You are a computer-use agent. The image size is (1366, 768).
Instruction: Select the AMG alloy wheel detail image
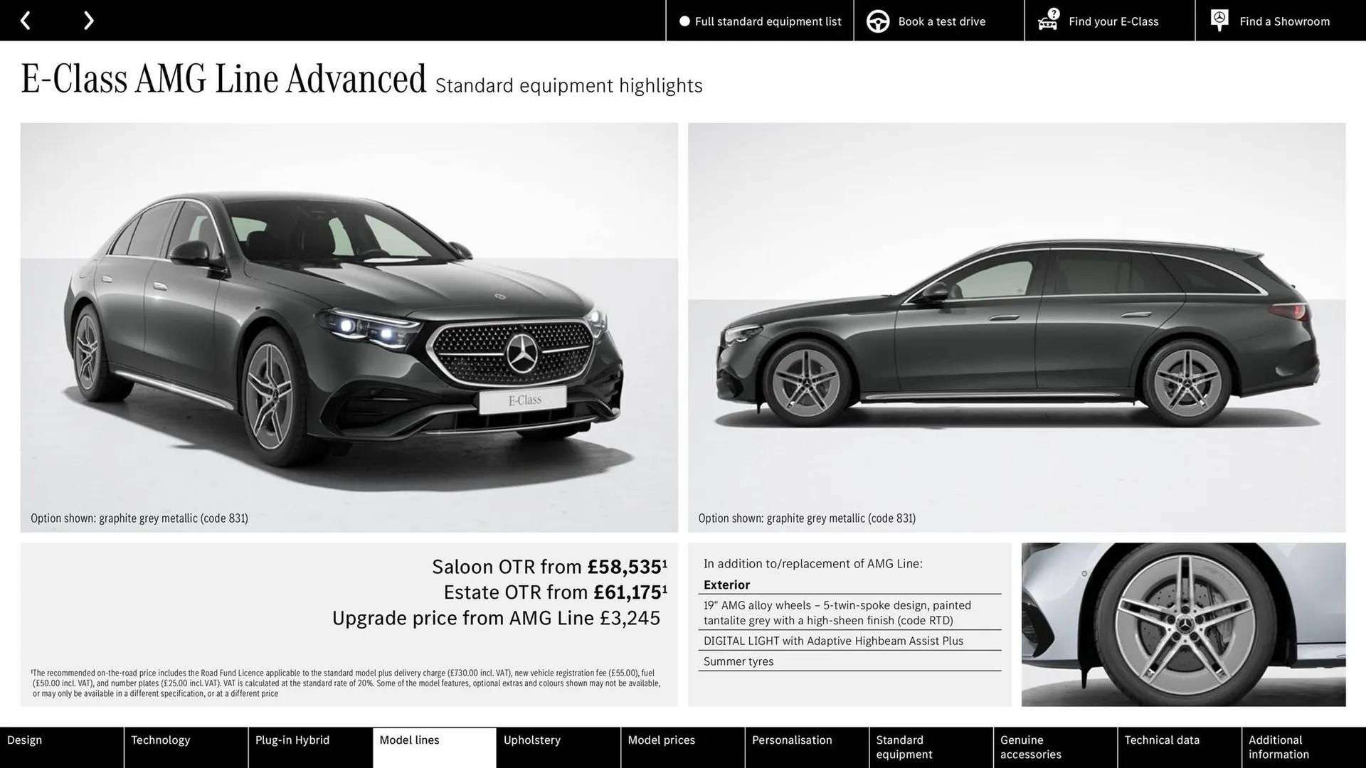(1183, 624)
